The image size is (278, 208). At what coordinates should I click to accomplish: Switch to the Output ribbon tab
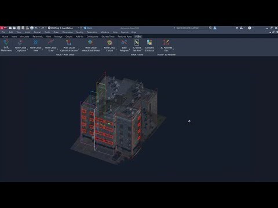tap(69, 36)
